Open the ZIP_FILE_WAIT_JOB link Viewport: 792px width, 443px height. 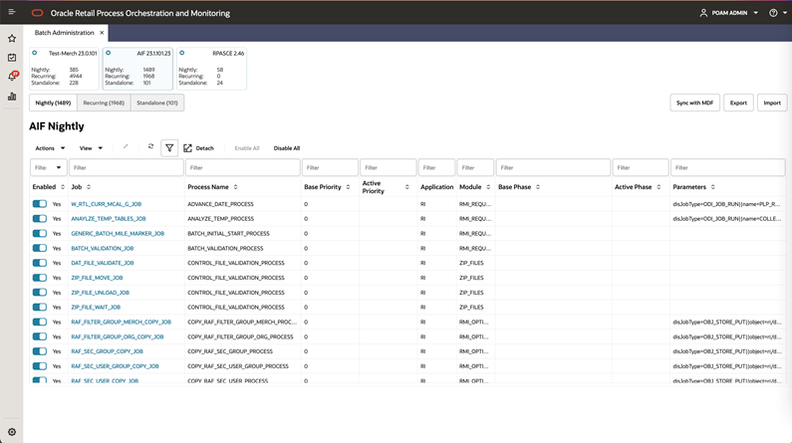pos(96,308)
